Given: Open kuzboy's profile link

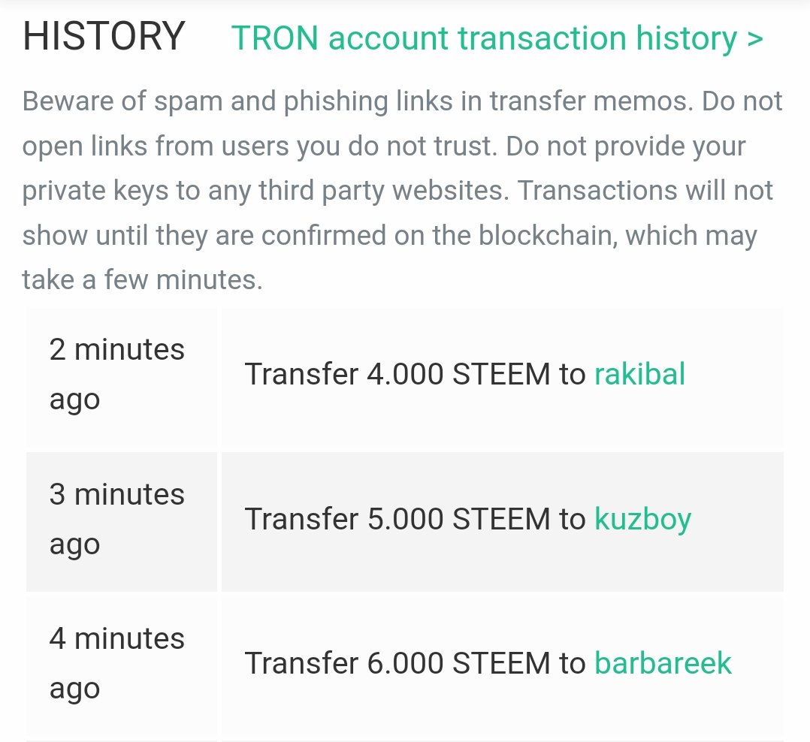Looking at the screenshot, I should click(x=642, y=520).
